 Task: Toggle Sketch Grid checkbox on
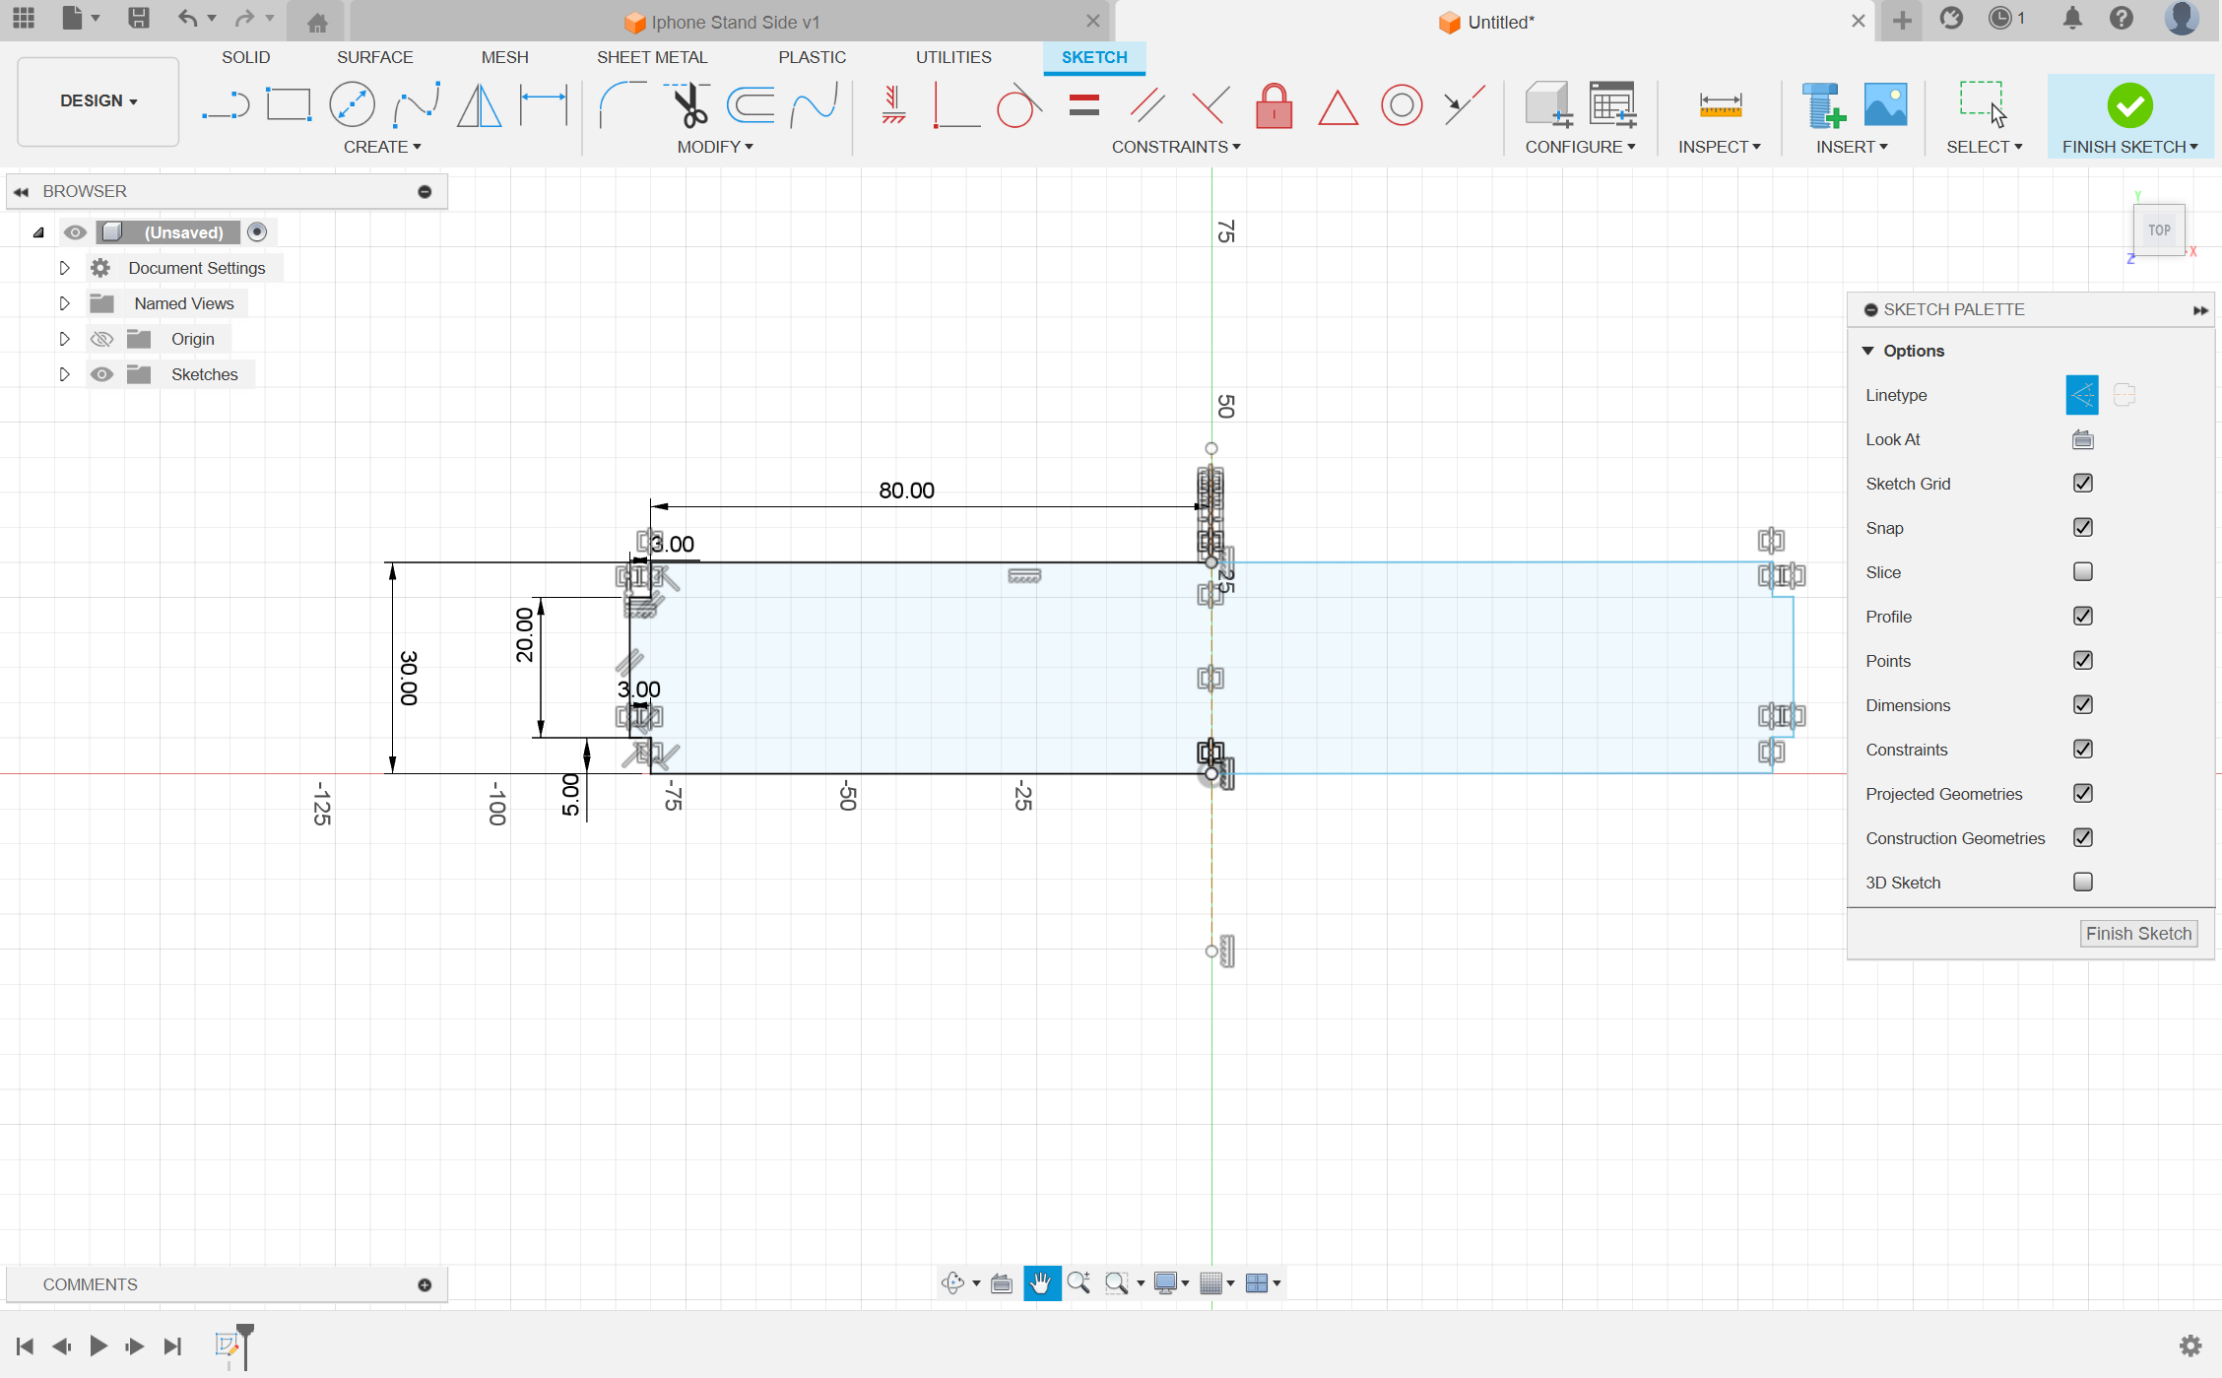coord(2084,483)
